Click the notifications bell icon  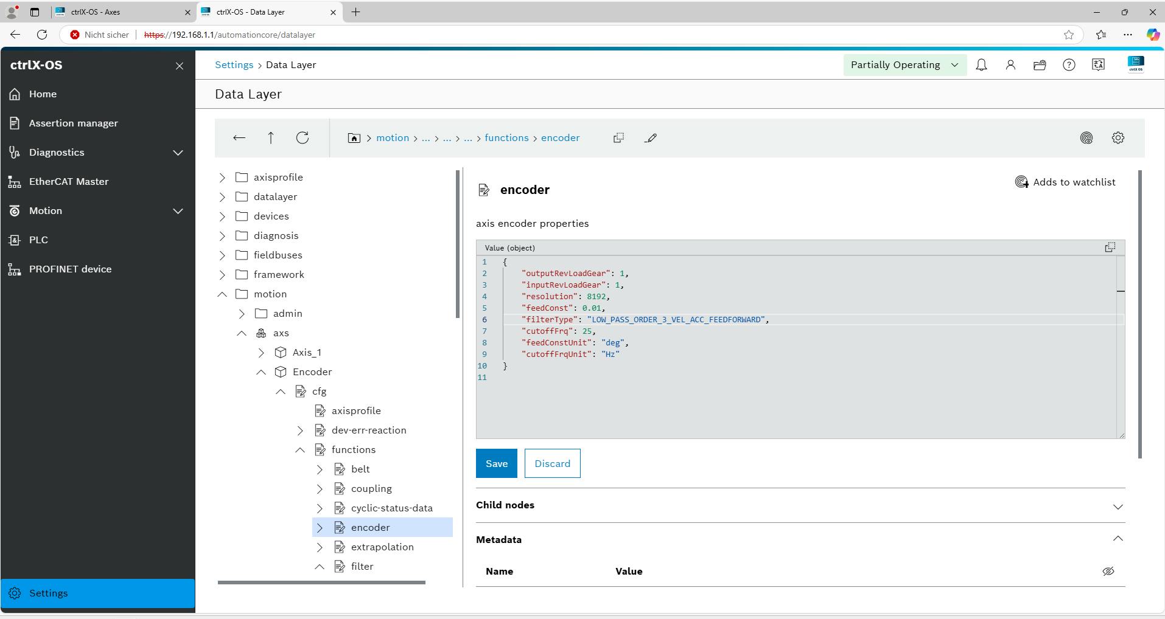pyautogui.click(x=981, y=65)
